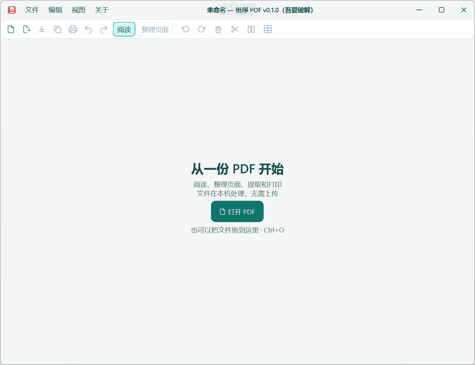Open the 编辑 menu
The height and width of the screenshot is (365, 475).
[x=55, y=10]
